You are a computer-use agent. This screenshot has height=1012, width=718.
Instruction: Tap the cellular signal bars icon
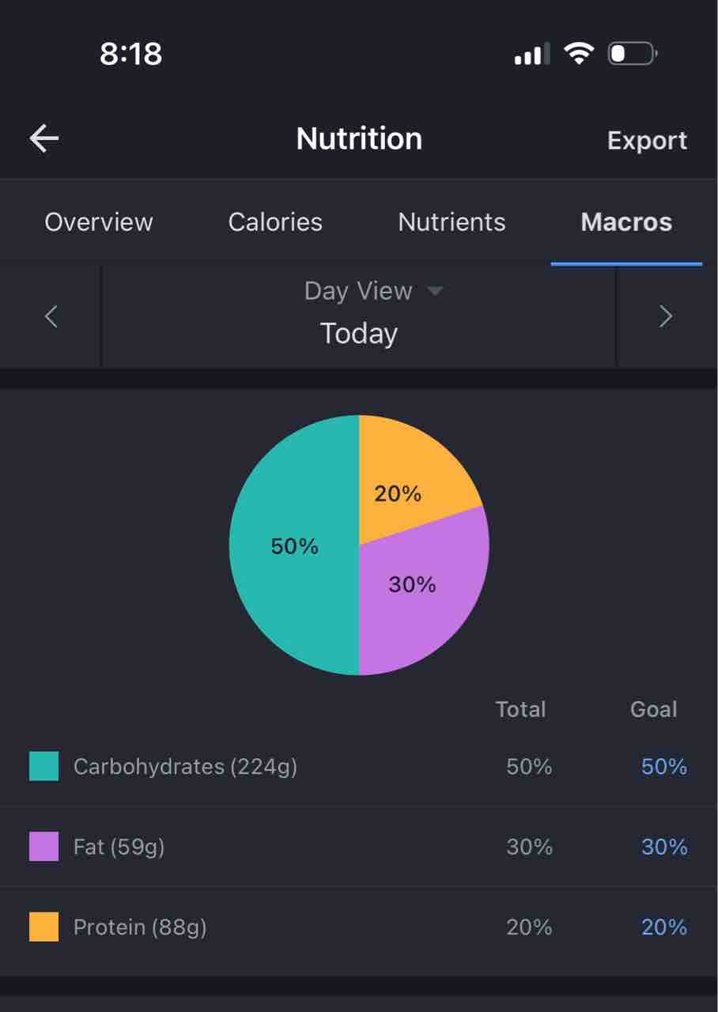(x=531, y=55)
